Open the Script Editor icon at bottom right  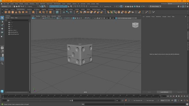coord(187,104)
